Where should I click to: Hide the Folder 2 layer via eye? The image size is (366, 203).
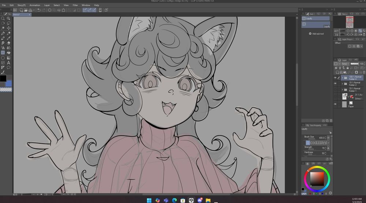coord(335,84)
